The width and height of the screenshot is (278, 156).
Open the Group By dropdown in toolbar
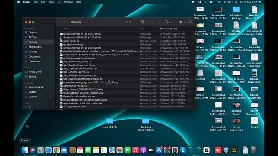(x=143, y=22)
